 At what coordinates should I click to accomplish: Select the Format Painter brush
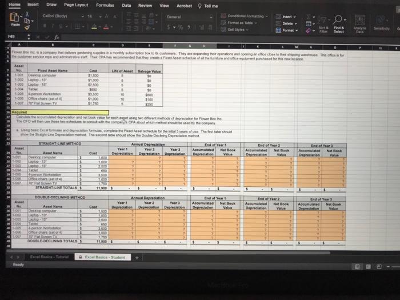[27, 27]
